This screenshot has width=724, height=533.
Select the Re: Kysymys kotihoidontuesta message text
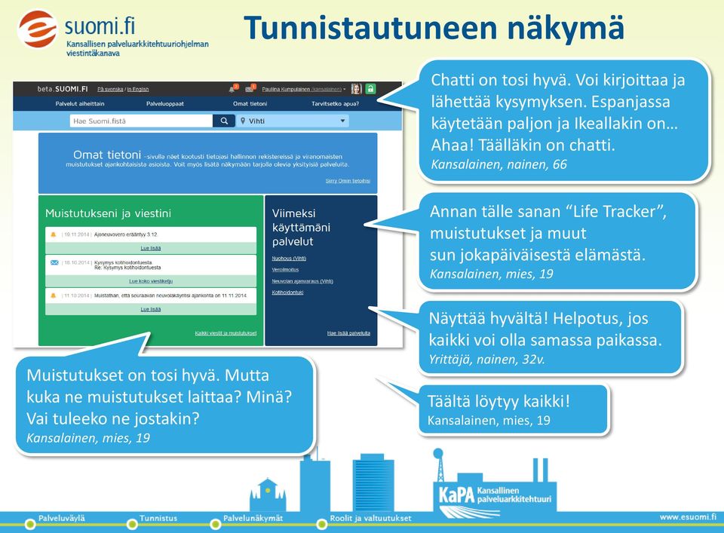(127, 268)
